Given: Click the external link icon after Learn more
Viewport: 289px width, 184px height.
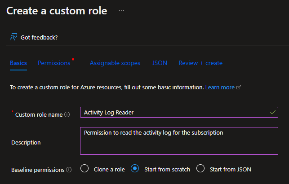Looking at the screenshot, I should (239, 88).
